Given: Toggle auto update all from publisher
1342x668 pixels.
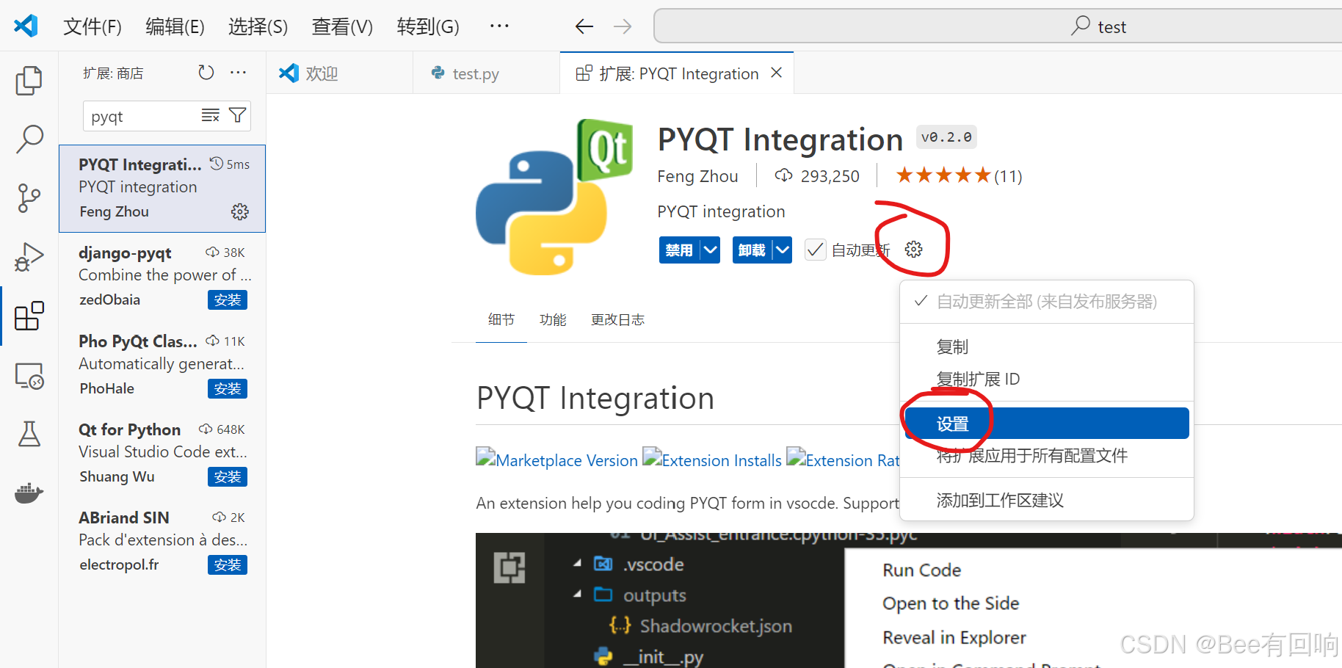Looking at the screenshot, I should point(1047,302).
